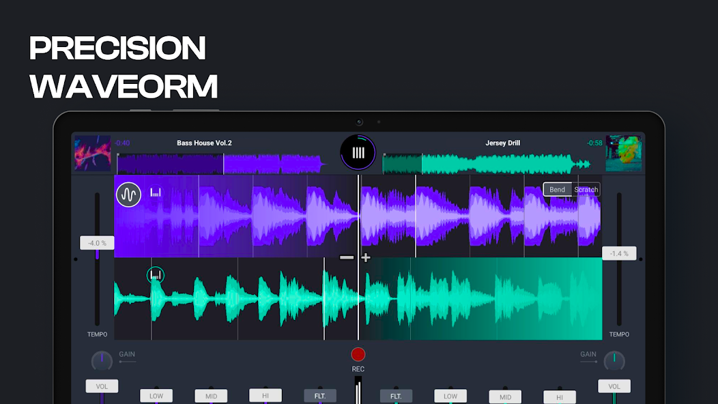
Task: Toggle the right deck FLT. filter
Action: [396, 395]
